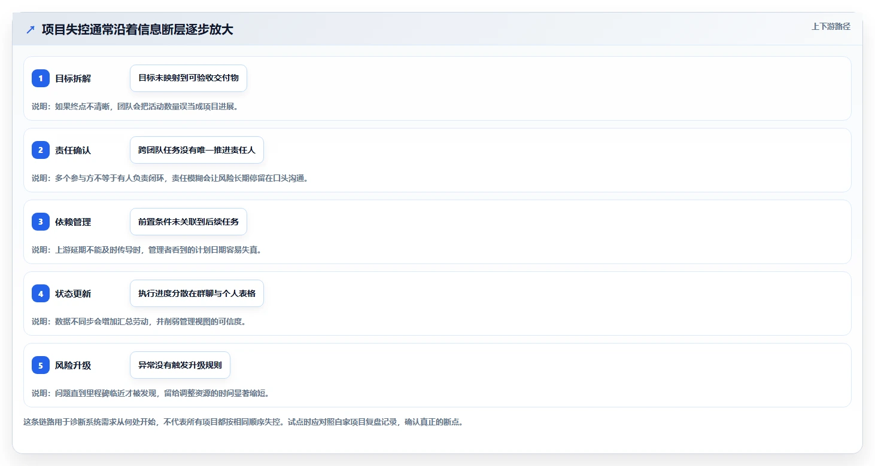Click the note starting 说明：上游延期不能及时传导时
This screenshot has width=875, height=466.
pos(147,250)
